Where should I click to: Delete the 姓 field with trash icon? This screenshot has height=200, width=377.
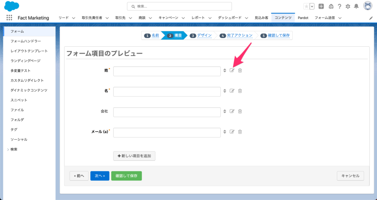[x=240, y=70]
